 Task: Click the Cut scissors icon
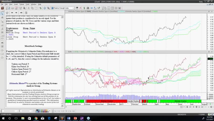point(29,8)
